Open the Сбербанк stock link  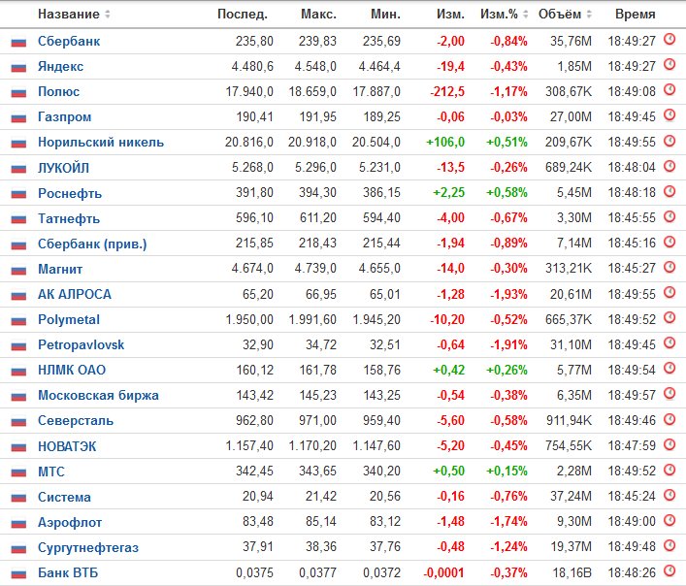(x=69, y=41)
